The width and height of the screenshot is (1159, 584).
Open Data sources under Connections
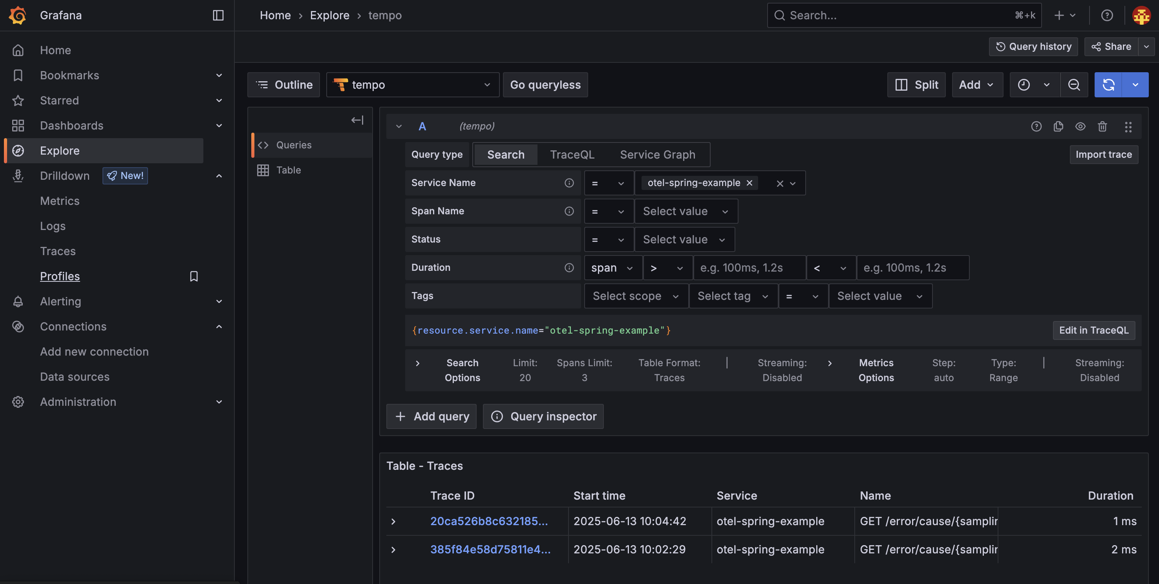tap(75, 377)
